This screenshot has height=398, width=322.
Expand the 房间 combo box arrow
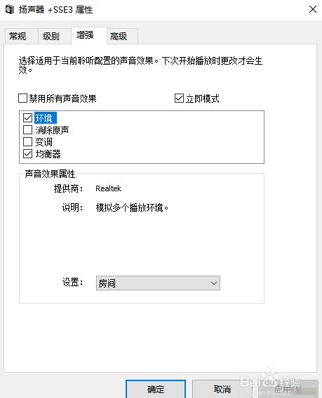pyautogui.click(x=214, y=283)
